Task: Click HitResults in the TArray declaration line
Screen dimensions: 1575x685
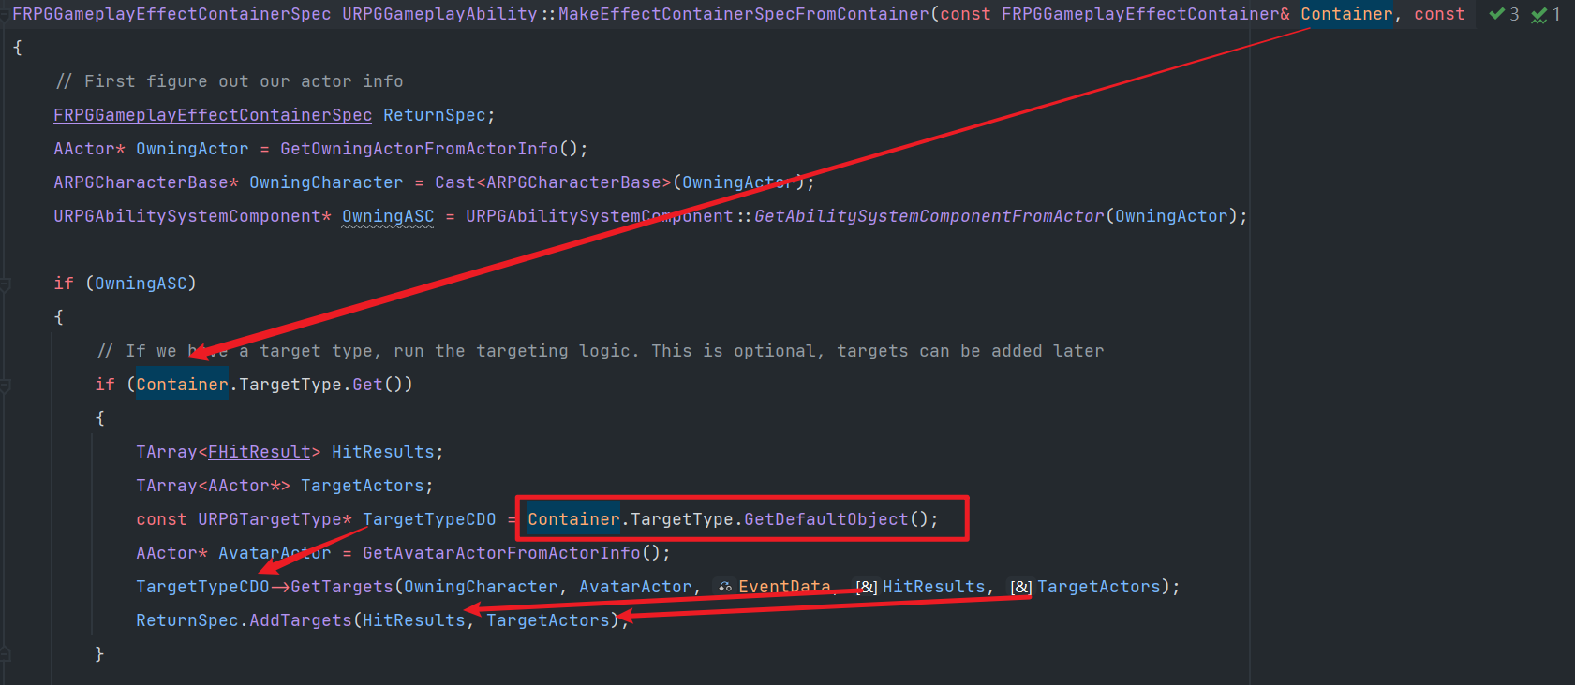Action: pyautogui.click(x=383, y=452)
